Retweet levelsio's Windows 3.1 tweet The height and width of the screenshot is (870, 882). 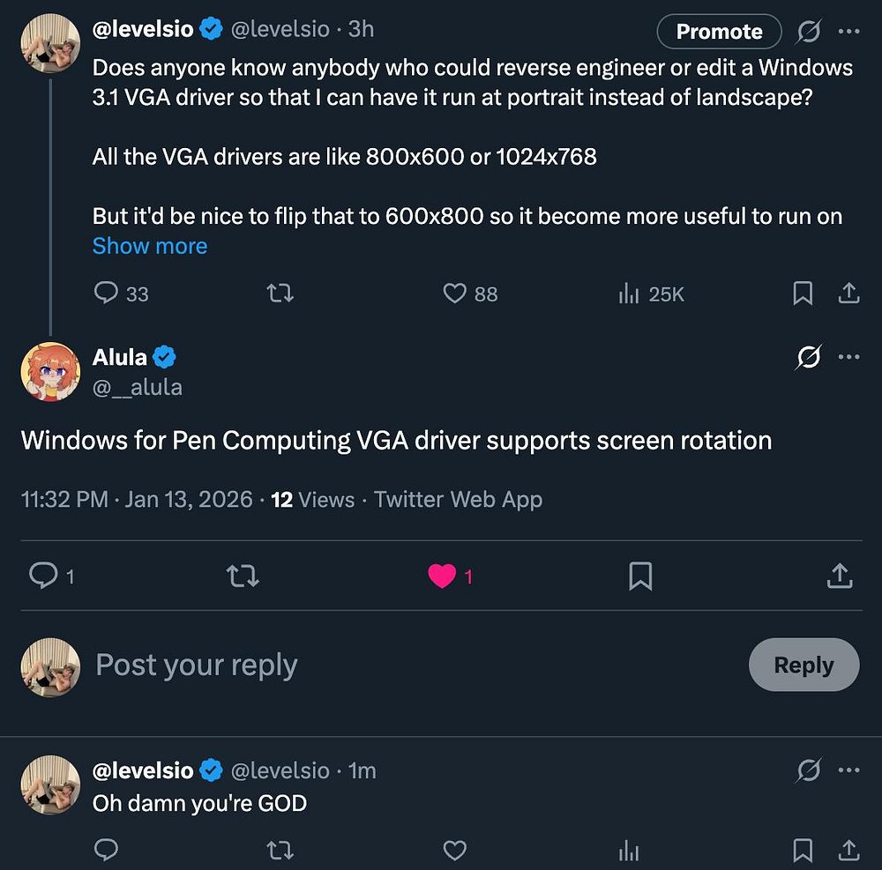point(280,294)
